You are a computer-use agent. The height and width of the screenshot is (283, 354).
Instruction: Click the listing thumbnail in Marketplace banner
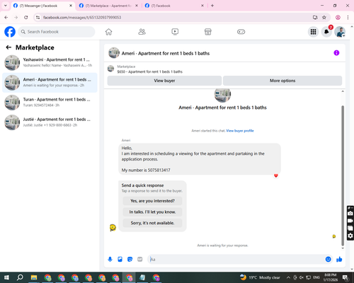110,69
